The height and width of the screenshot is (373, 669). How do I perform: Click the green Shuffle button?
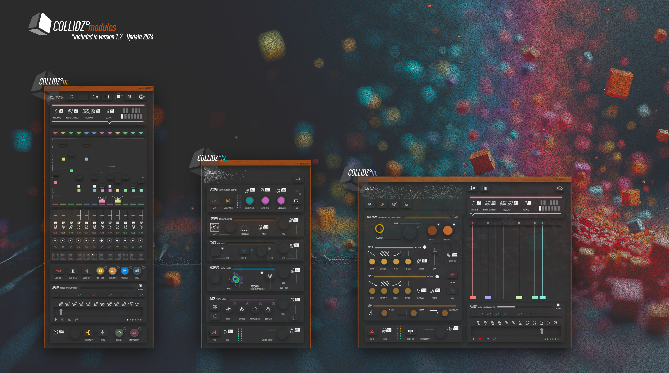point(119,333)
